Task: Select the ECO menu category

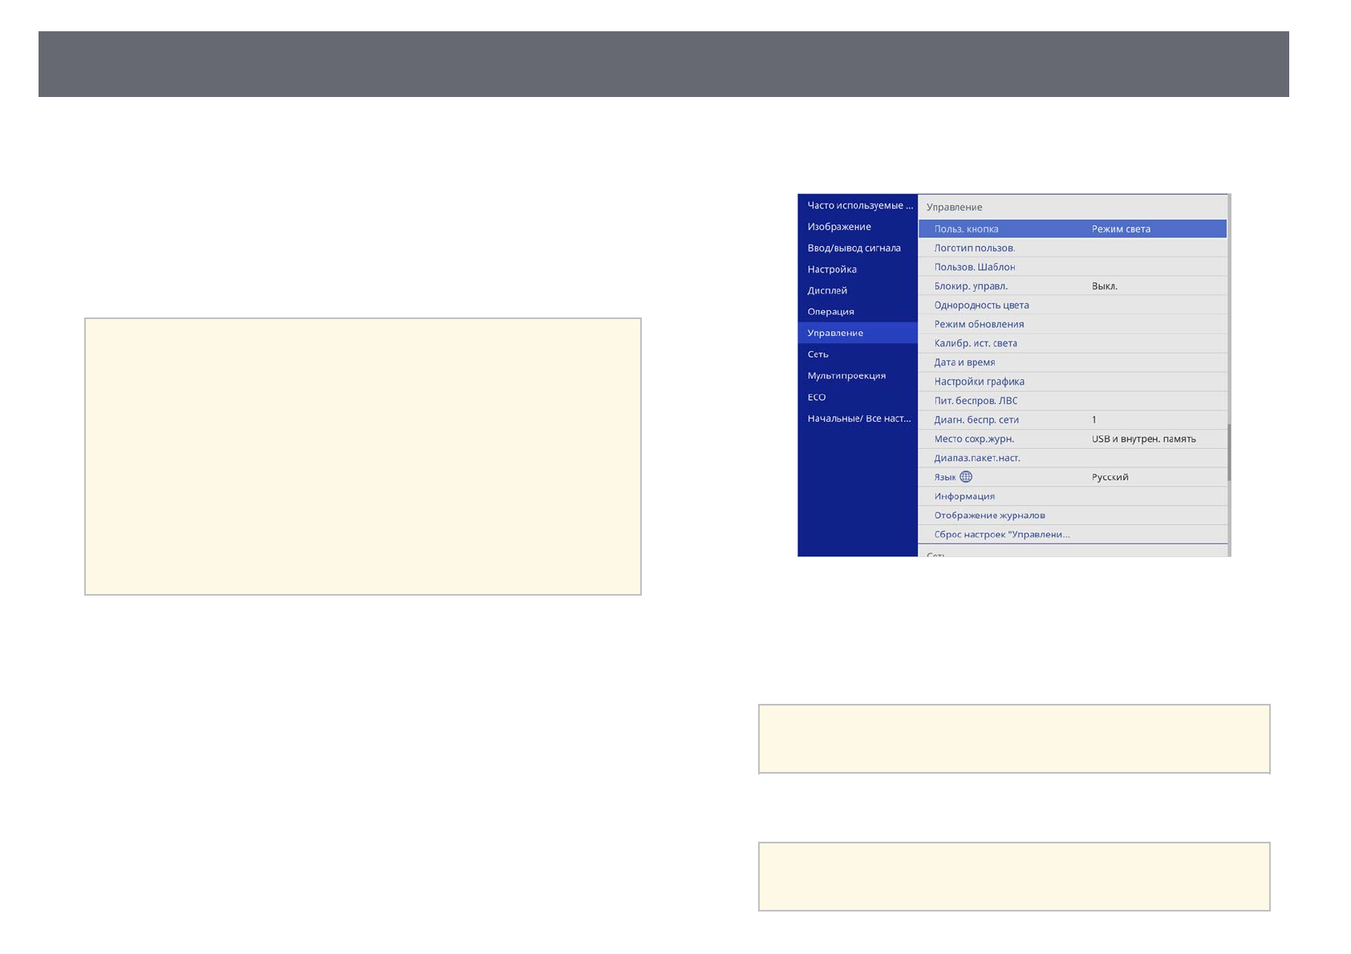Action: tap(817, 398)
